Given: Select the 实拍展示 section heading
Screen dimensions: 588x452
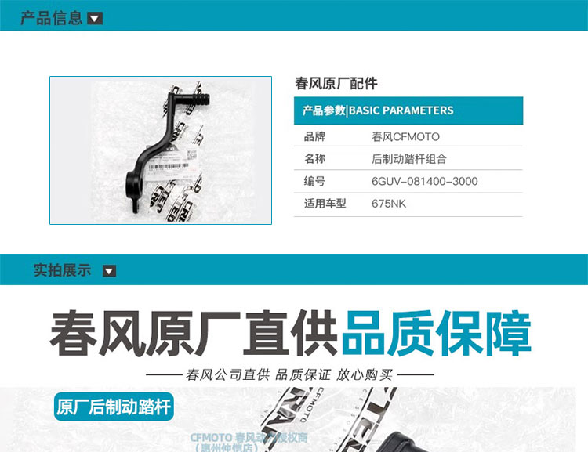Looking at the screenshot, I should click(62, 270).
